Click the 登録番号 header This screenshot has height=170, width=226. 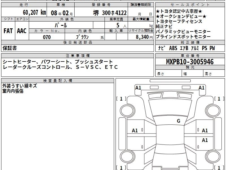coord(101,5)
